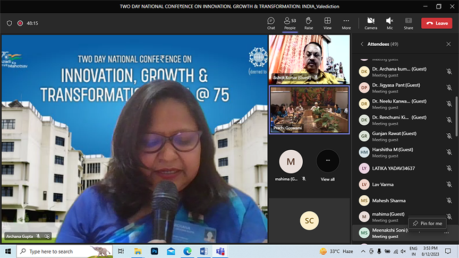Click the muted mic icon beside Gunjan Rawat
459x258 pixels.
tap(449, 136)
